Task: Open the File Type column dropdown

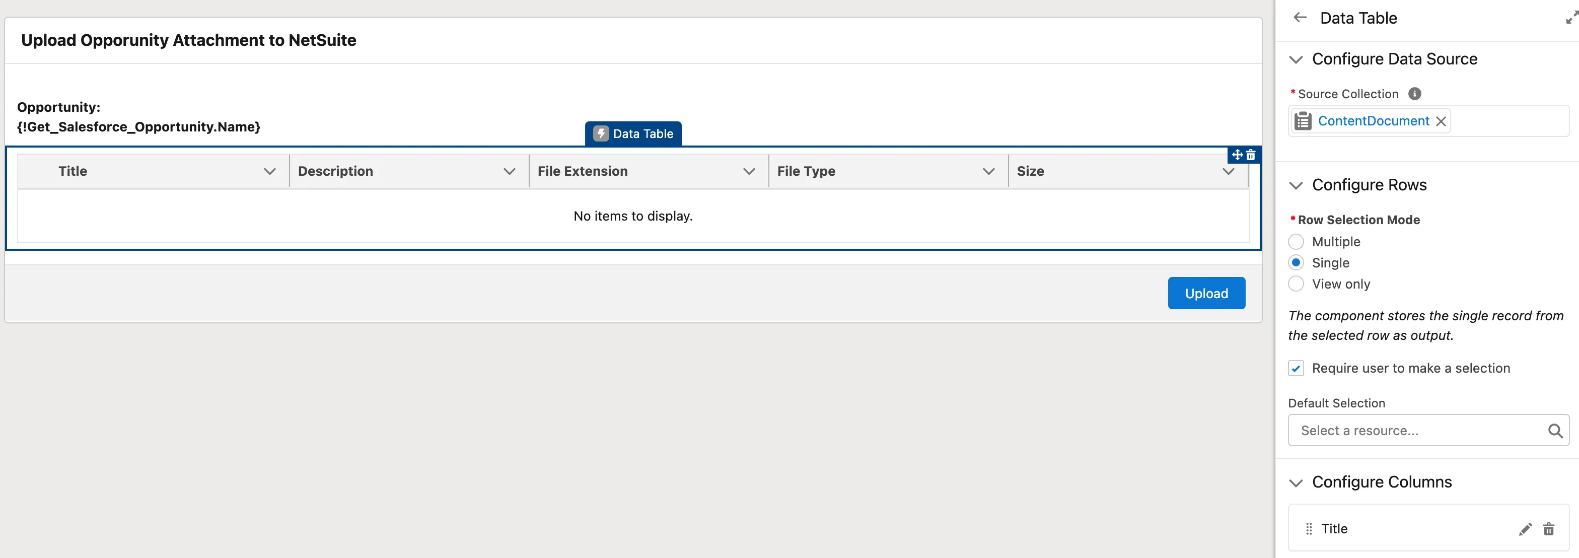Action: pyautogui.click(x=988, y=172)
